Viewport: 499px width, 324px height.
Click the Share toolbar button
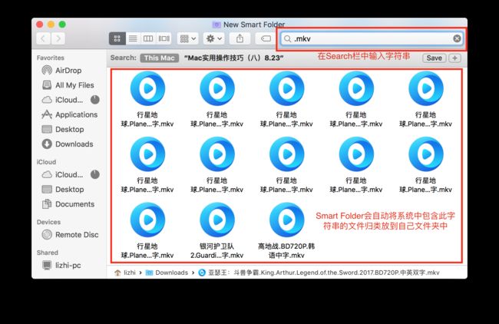click(240, 39)
